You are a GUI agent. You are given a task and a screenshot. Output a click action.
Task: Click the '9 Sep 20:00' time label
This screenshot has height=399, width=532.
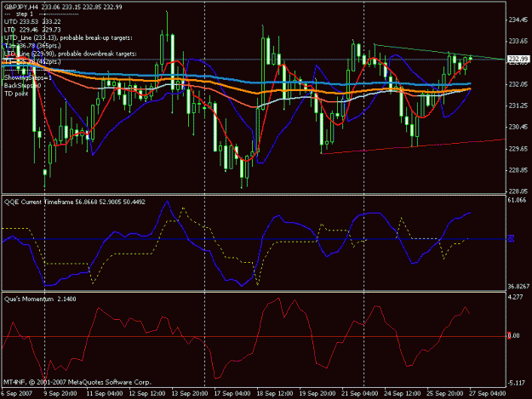60,394
